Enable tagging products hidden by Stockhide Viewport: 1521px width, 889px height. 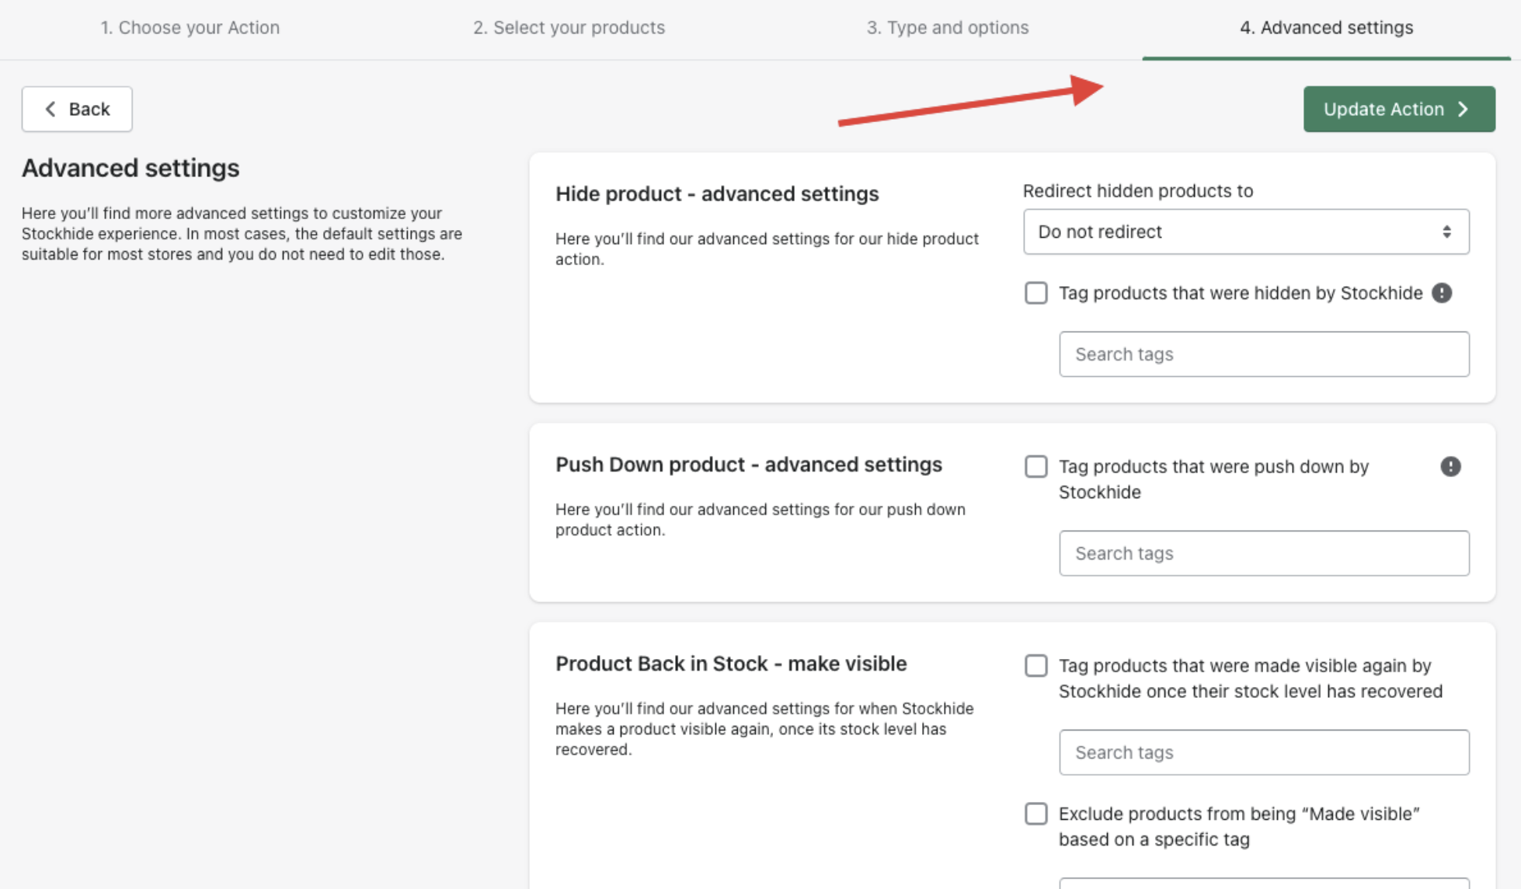tap(1035, 293)
